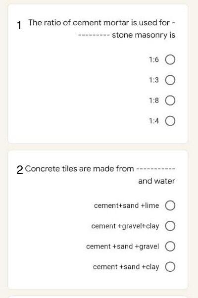Select cement+sand +lime radio button
198x298 pixels.
(x=170, y=205)
